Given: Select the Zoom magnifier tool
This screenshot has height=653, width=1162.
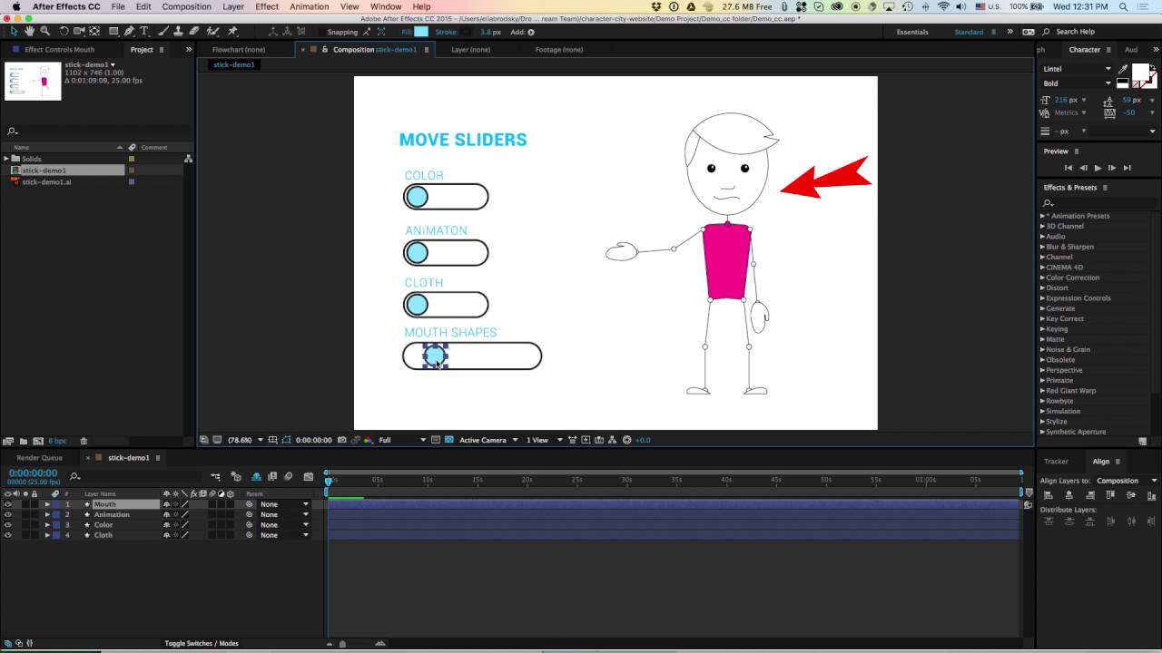Looking at the screenshot, I should tap(44, 31).
